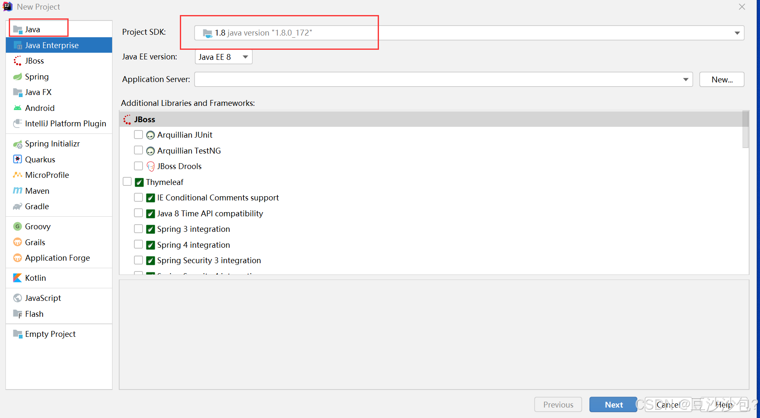Screen dimensions: 760x418
Task: Enable IE Conditional Comments support checkbox
Action: 138,197
